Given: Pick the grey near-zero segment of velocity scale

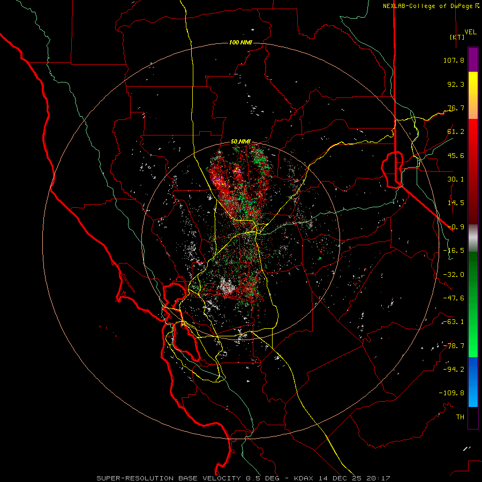Looking at the screenshot, I should tap(473, 238).
